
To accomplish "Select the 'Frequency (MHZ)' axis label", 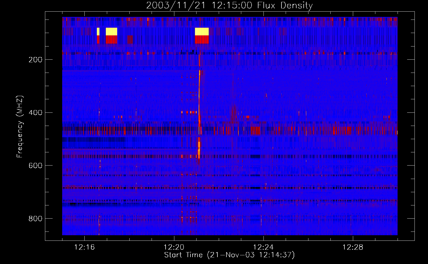I will click(x=20, y=127).
